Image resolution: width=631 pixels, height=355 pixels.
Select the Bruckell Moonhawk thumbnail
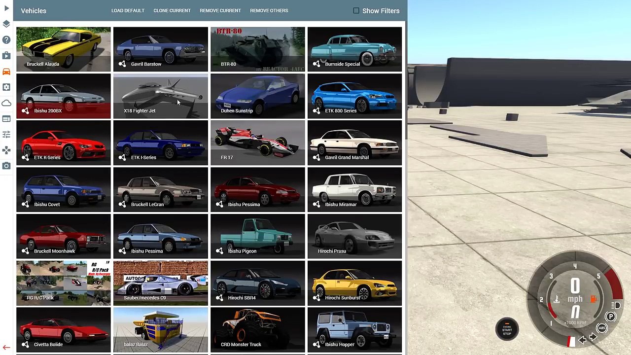64,236
